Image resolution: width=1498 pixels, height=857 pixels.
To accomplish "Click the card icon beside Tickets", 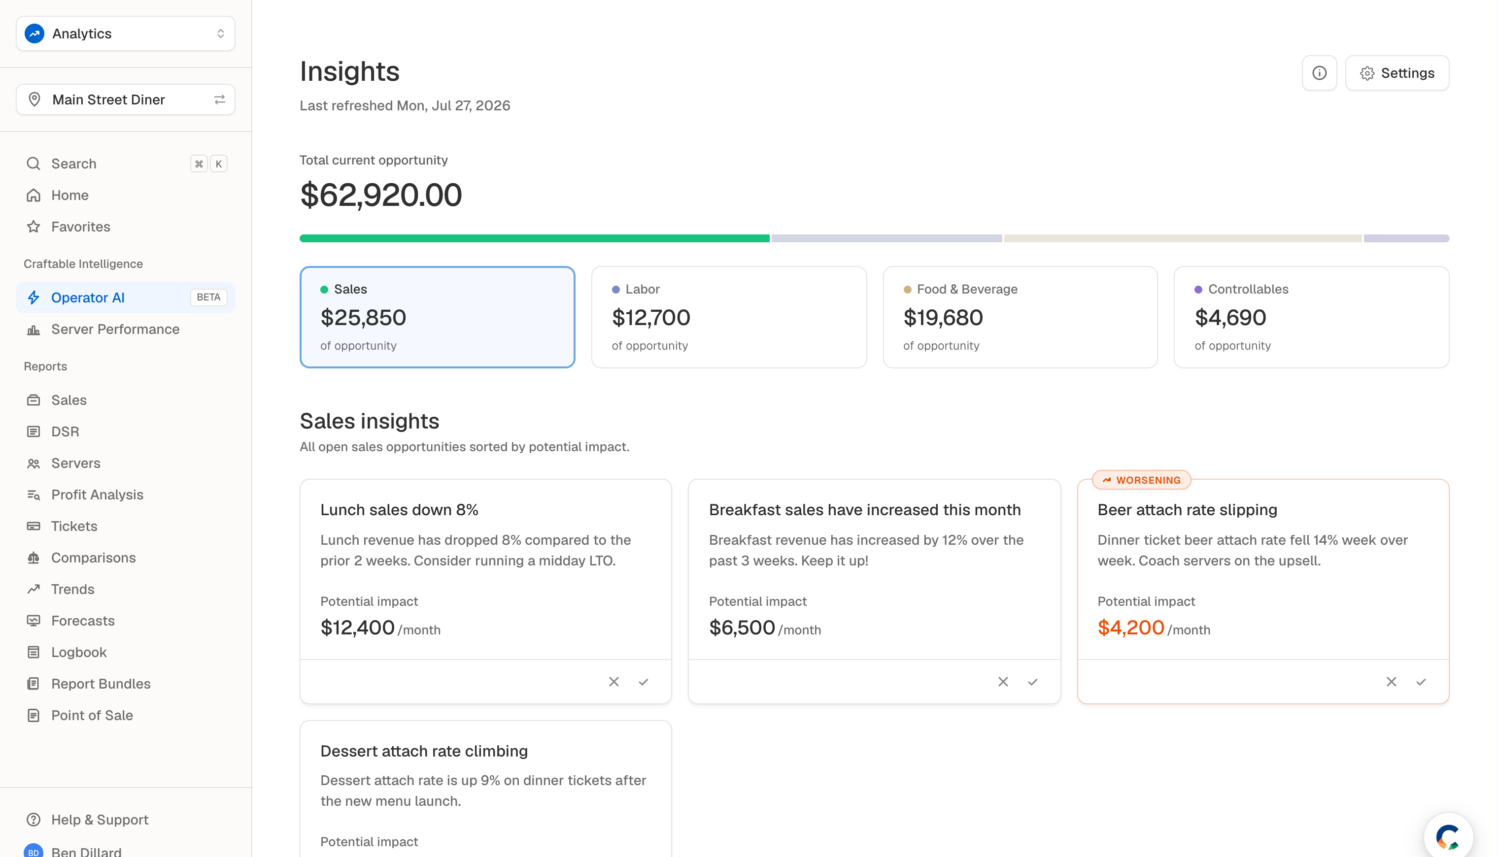I will click(34, 526).
